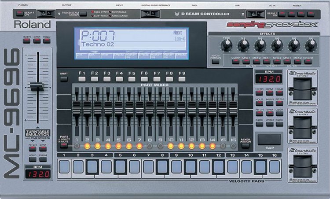Push the F4 function key
This screenshot has width=330, height=199.
point(119,79)
